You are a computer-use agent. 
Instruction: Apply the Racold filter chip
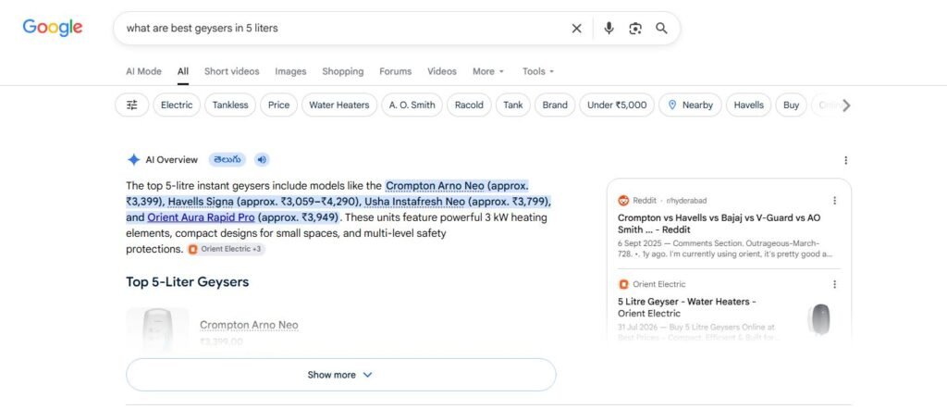click(469, 105)
